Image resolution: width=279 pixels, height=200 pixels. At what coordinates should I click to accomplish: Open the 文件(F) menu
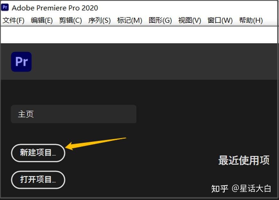14,20
